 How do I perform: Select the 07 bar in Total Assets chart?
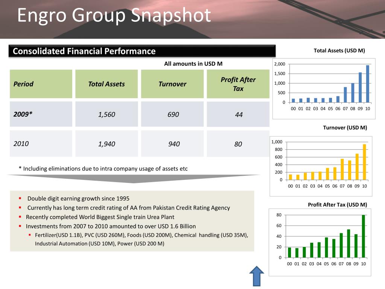click(345, 94)
